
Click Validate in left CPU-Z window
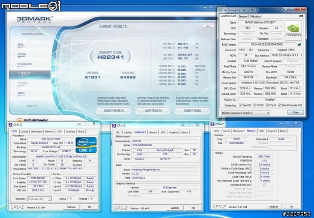pos(71,207)
